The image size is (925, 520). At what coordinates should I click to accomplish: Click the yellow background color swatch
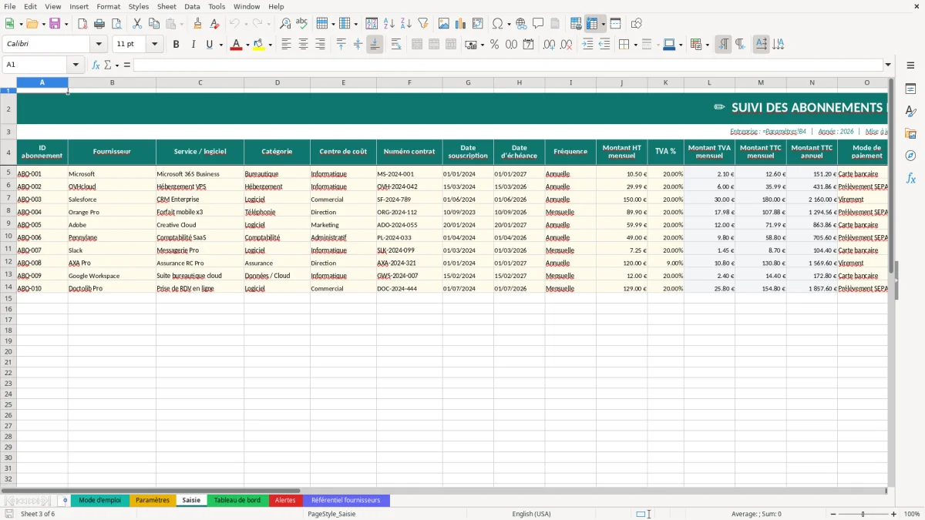pos(259,45)
